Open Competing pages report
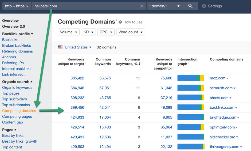The image size is (251, 151). [x=17, y=116]
